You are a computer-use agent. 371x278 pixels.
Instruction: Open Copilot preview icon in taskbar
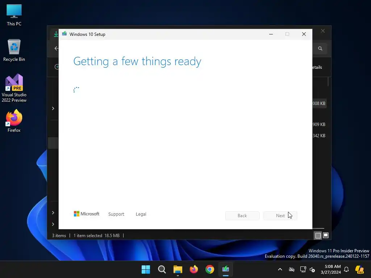tap(359, 269)
